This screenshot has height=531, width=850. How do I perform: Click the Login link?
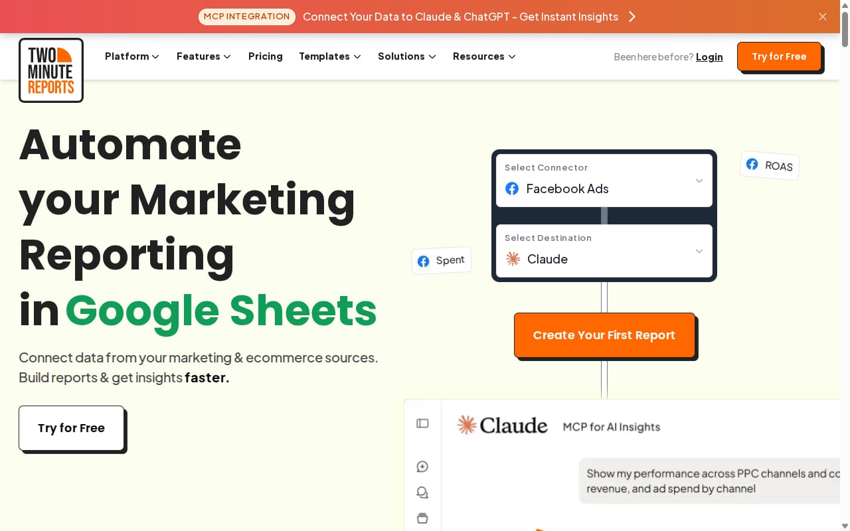[x=709, y=57]
